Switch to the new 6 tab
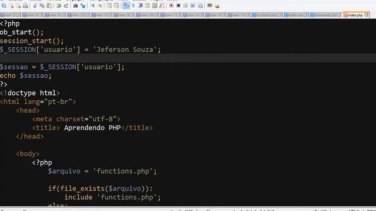 (x=32, y=15)
